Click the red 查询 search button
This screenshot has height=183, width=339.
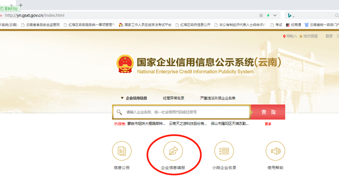click(x=268, y=112)
